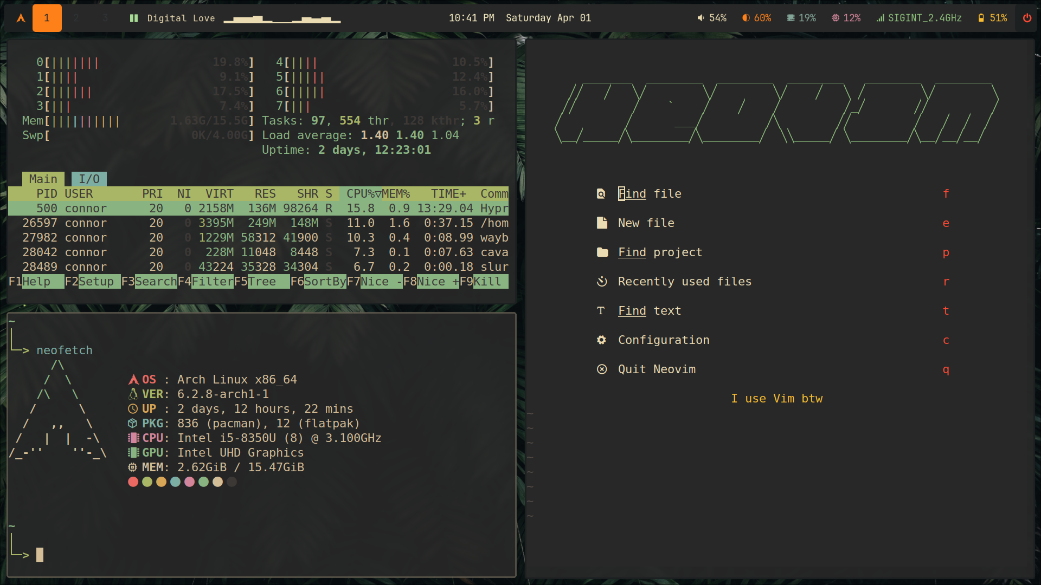
Task: Click the red color dot in neofetch palette
Action: click(x=133, y=482)
